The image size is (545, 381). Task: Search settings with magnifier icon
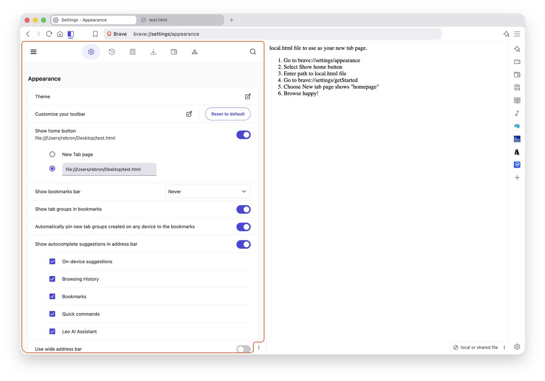(253, 52)
